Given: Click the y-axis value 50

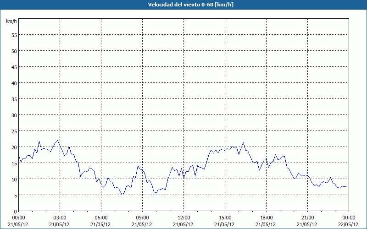Looking at the screenshot, I should [14, 51].
